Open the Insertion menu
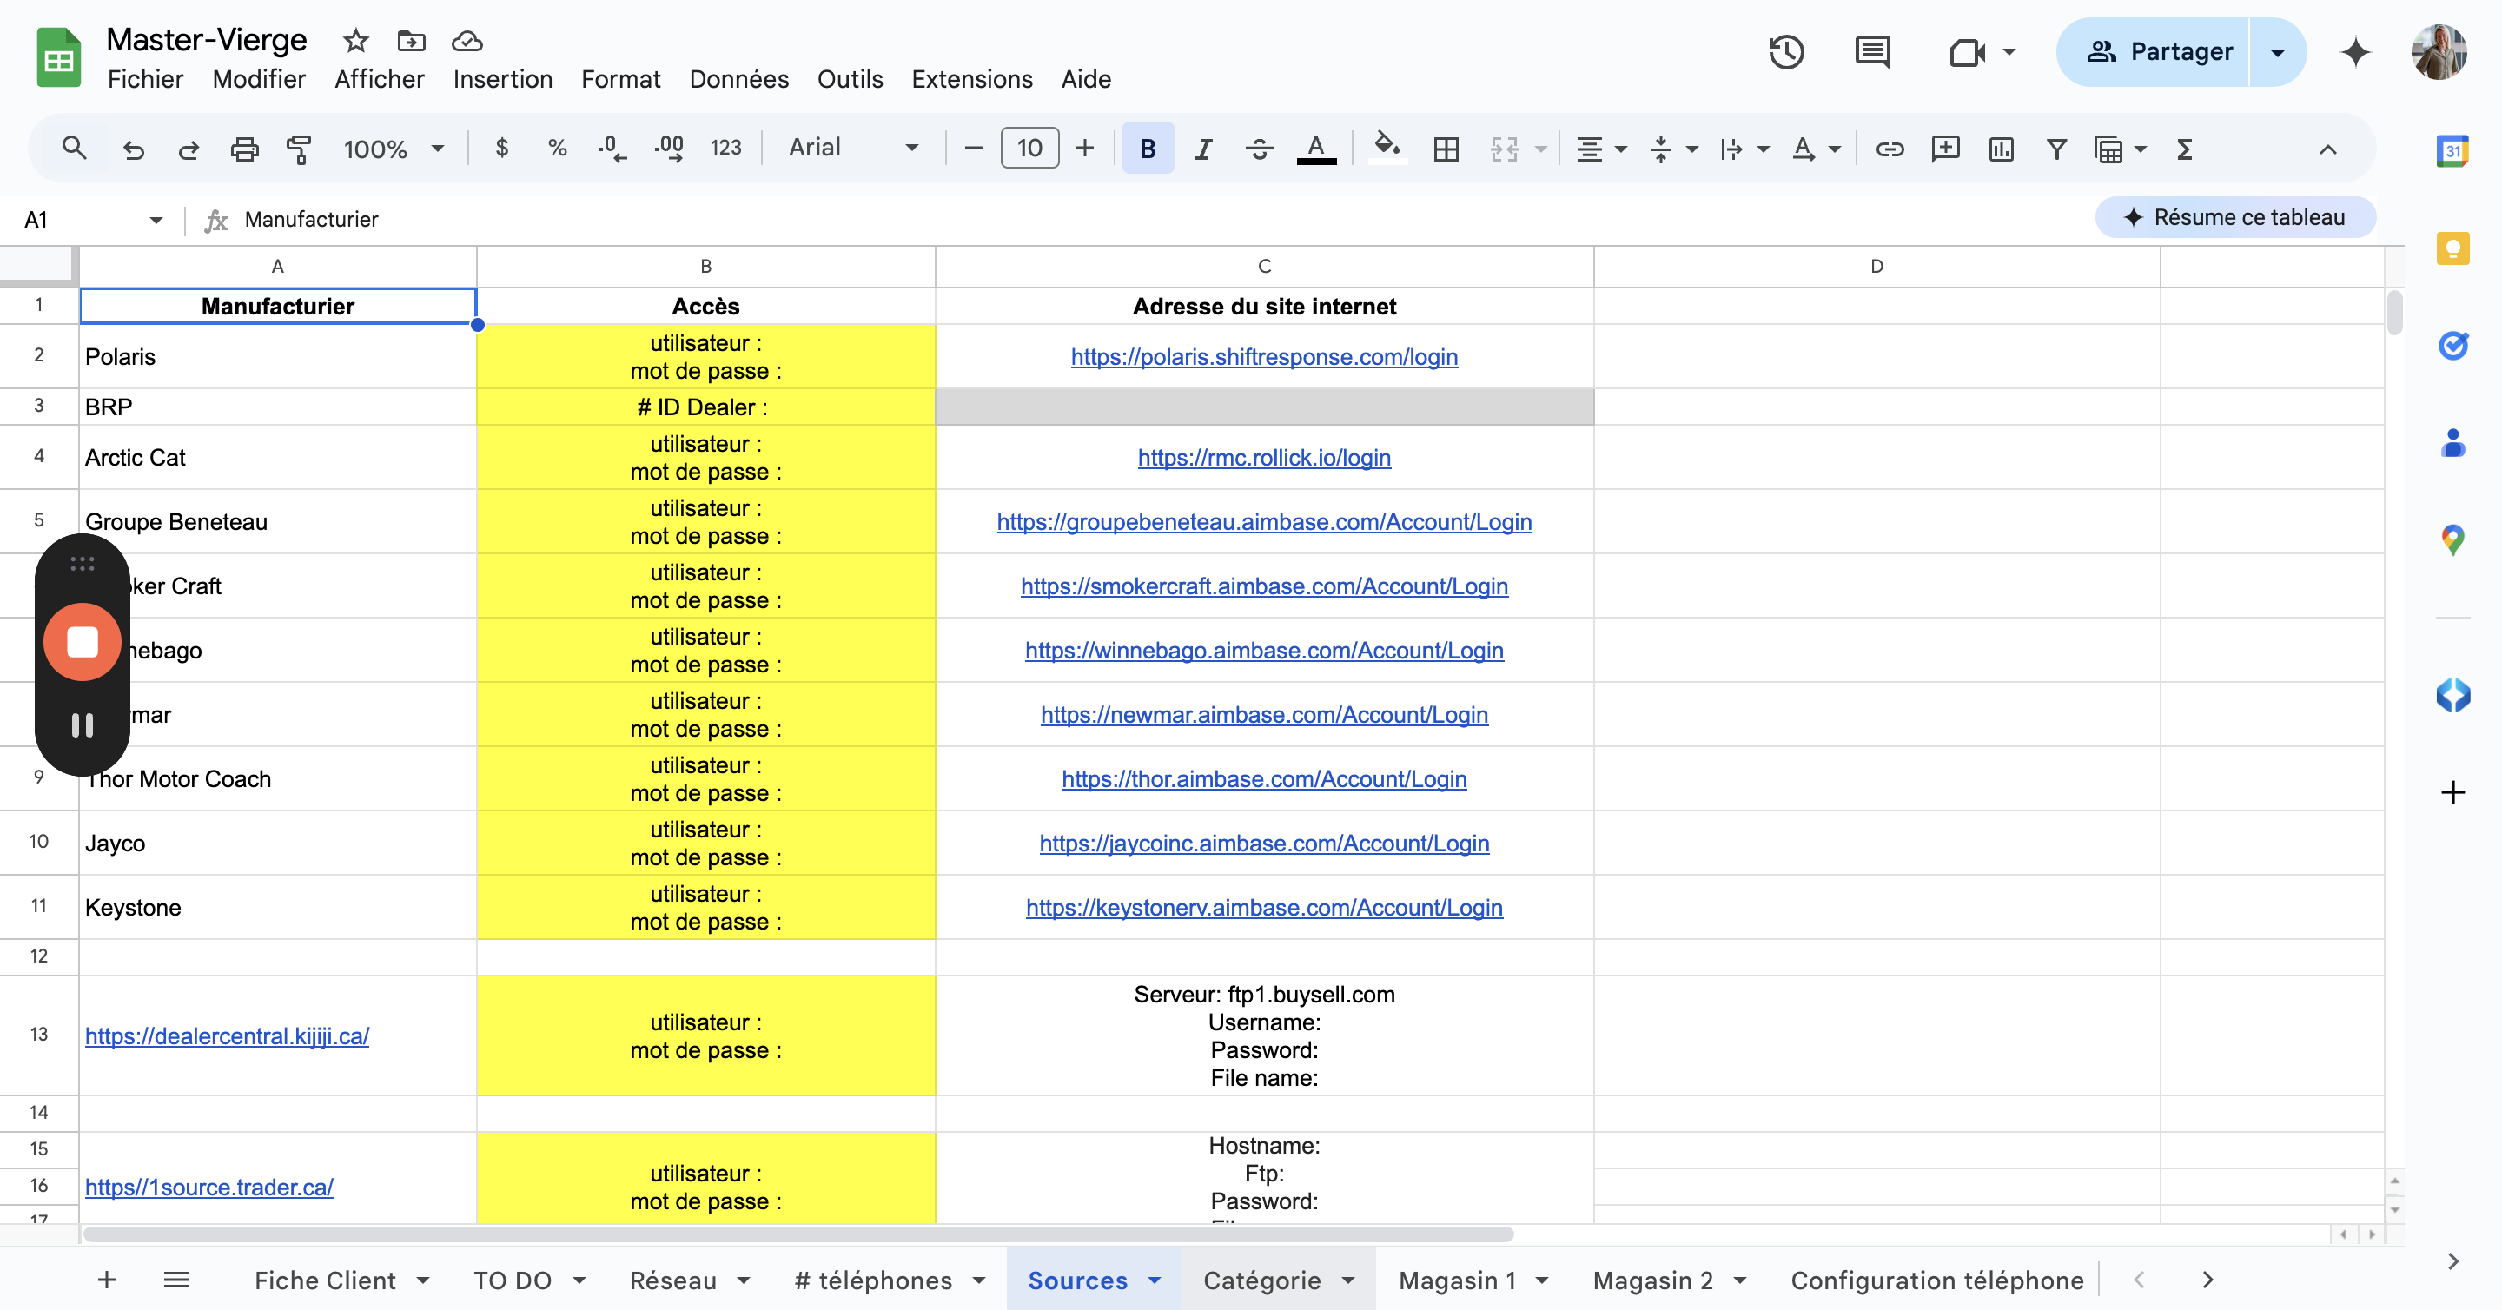 tap(502, 80)
